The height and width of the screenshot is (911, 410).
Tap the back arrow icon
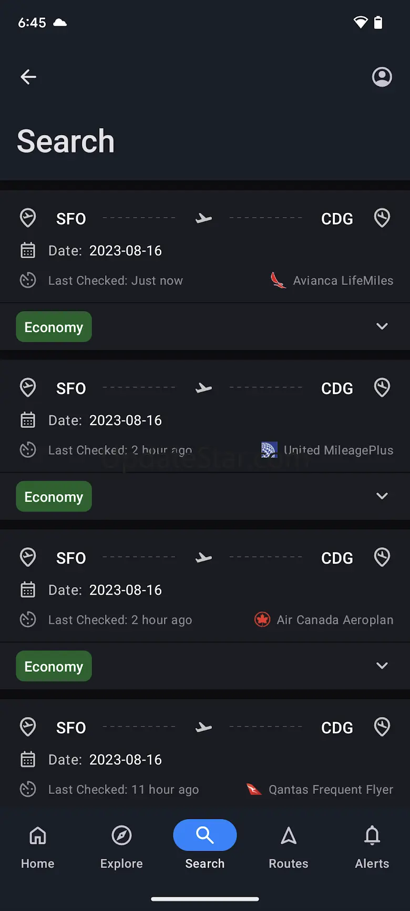click(x=28, y=77)
